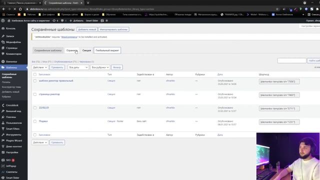320x180 pixels.
Task: Open the Страницы pages icon in sidebar
Action: tap(3, 48)
